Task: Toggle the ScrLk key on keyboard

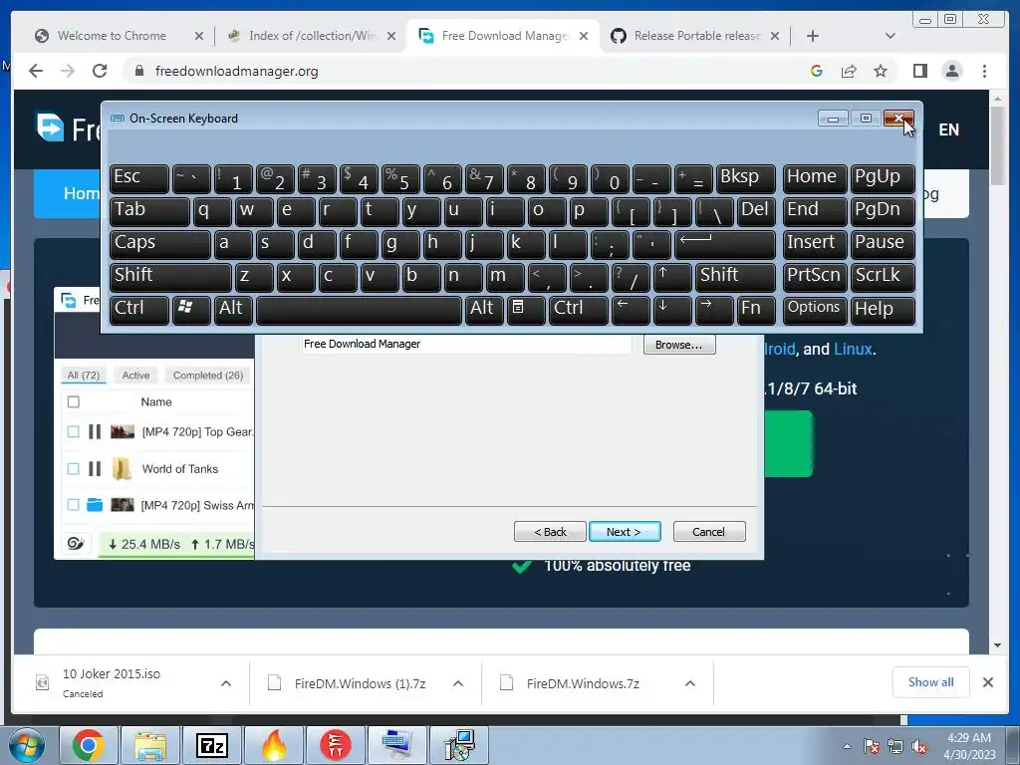Action: pos(883,277)
